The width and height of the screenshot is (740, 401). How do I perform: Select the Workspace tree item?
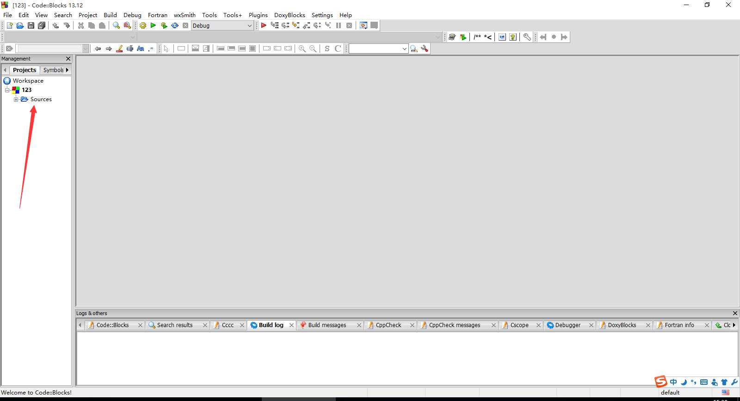[x=28, y=80]
